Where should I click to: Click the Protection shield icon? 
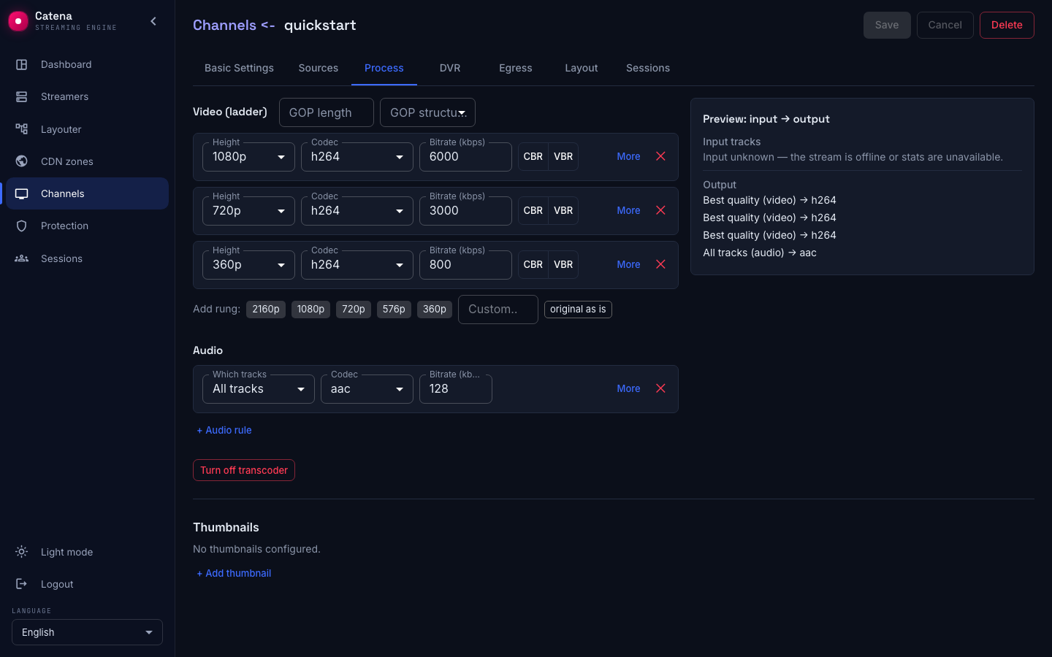coord(22,226)
